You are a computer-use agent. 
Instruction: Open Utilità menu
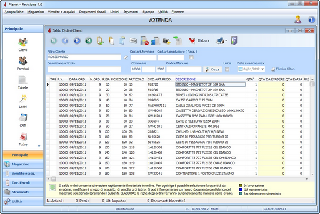[x=163, y=12]
